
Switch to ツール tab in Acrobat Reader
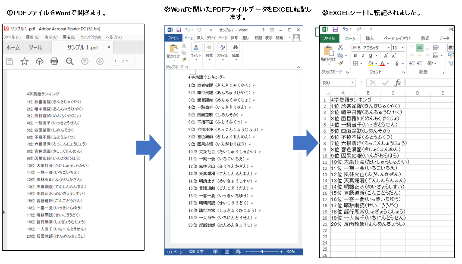pyautogui.click(x=35, y=47)
